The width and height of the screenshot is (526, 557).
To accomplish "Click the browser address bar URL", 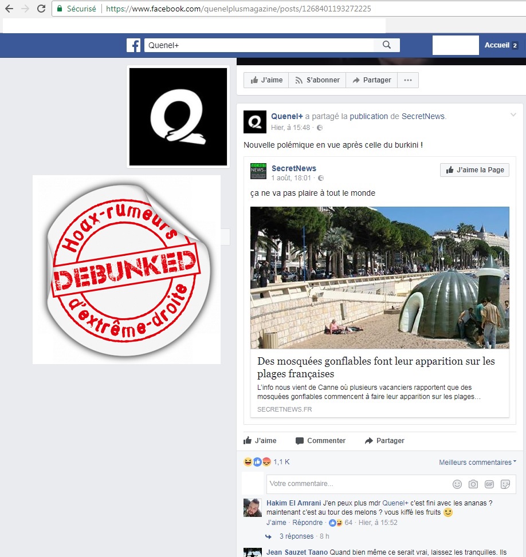I will click(238, 9).
